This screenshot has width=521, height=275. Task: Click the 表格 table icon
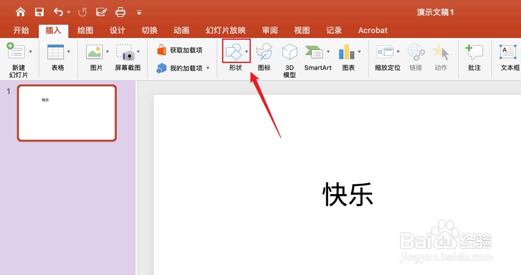[x=56, y=52]
